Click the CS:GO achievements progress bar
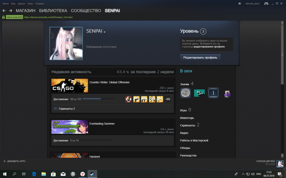Image resolution: width=286 pixels, height=178 pixels. coord(98,99)
